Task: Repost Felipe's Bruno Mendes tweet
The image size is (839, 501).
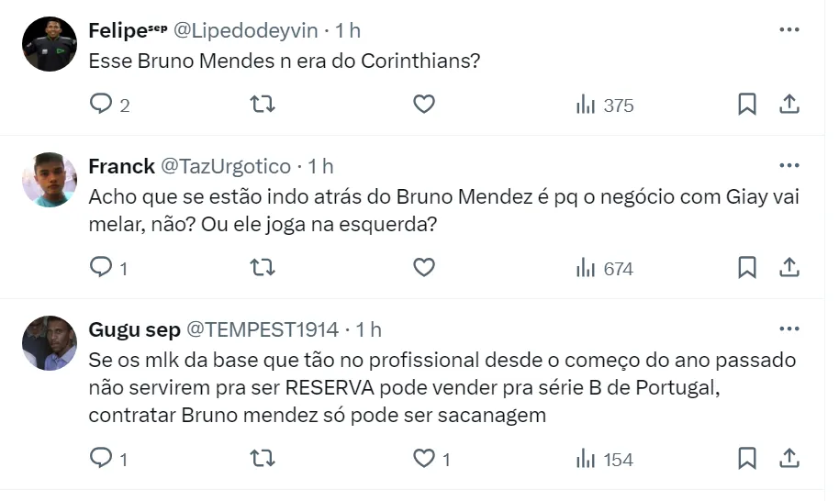Action: (x=263, y=105)
